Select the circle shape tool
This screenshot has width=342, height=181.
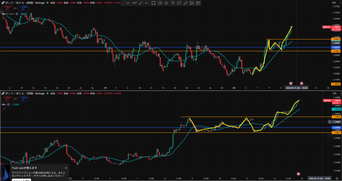[x=160, y=3]
